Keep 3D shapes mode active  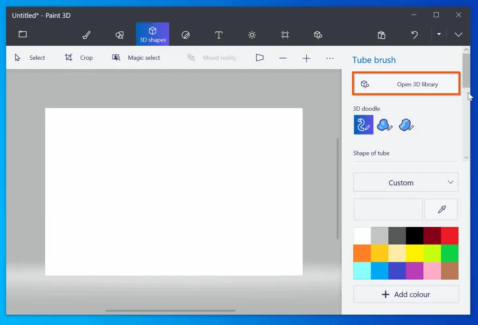pyautogui.click(x=152, y=34)
